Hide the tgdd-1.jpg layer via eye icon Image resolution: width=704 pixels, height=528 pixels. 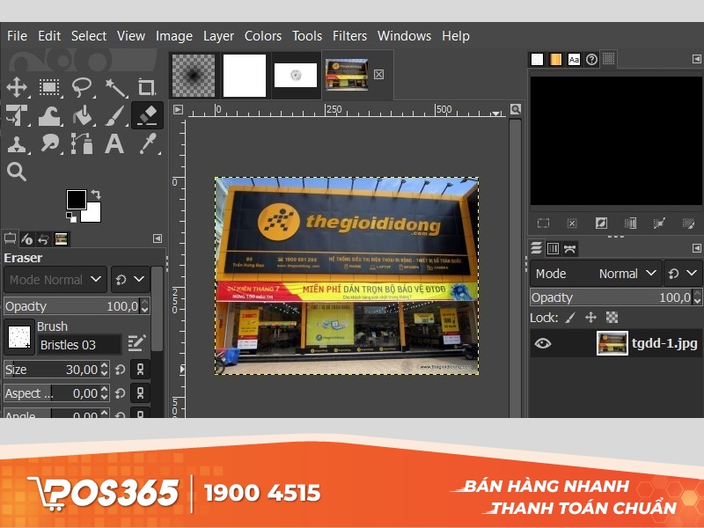(542, 344)
